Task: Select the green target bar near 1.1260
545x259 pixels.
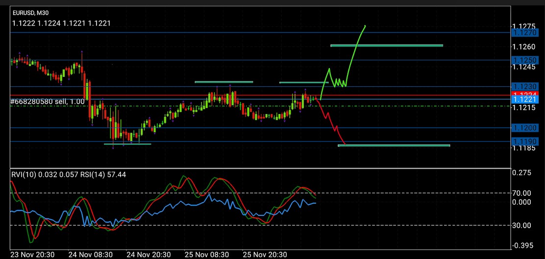Action: 387,46
